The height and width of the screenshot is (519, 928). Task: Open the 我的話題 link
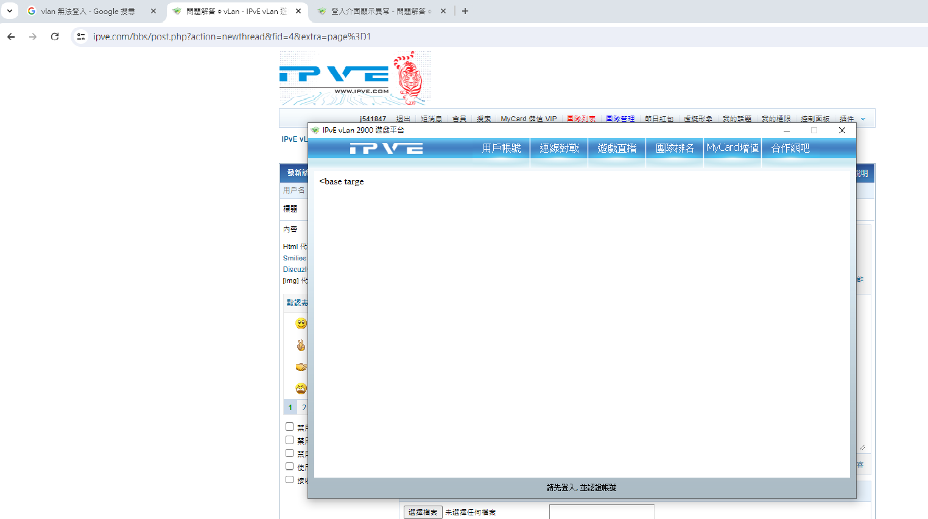(737, 119)
